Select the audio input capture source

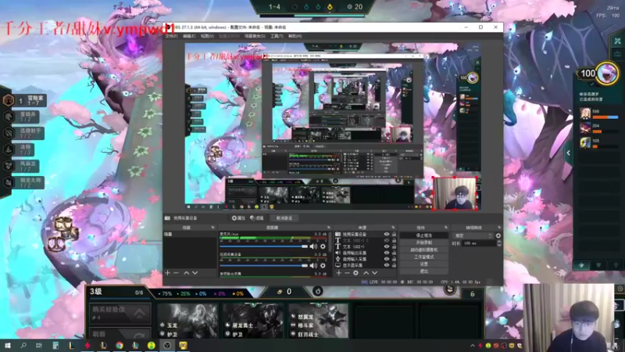click(x=366, y=259)
